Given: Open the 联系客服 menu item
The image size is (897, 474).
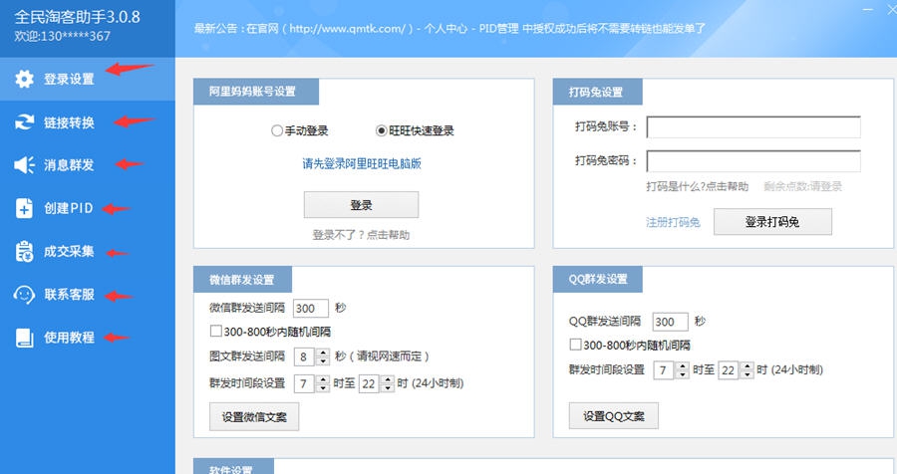Looking at the screenshot, I should pyautogui.click(x=88, y=295).
